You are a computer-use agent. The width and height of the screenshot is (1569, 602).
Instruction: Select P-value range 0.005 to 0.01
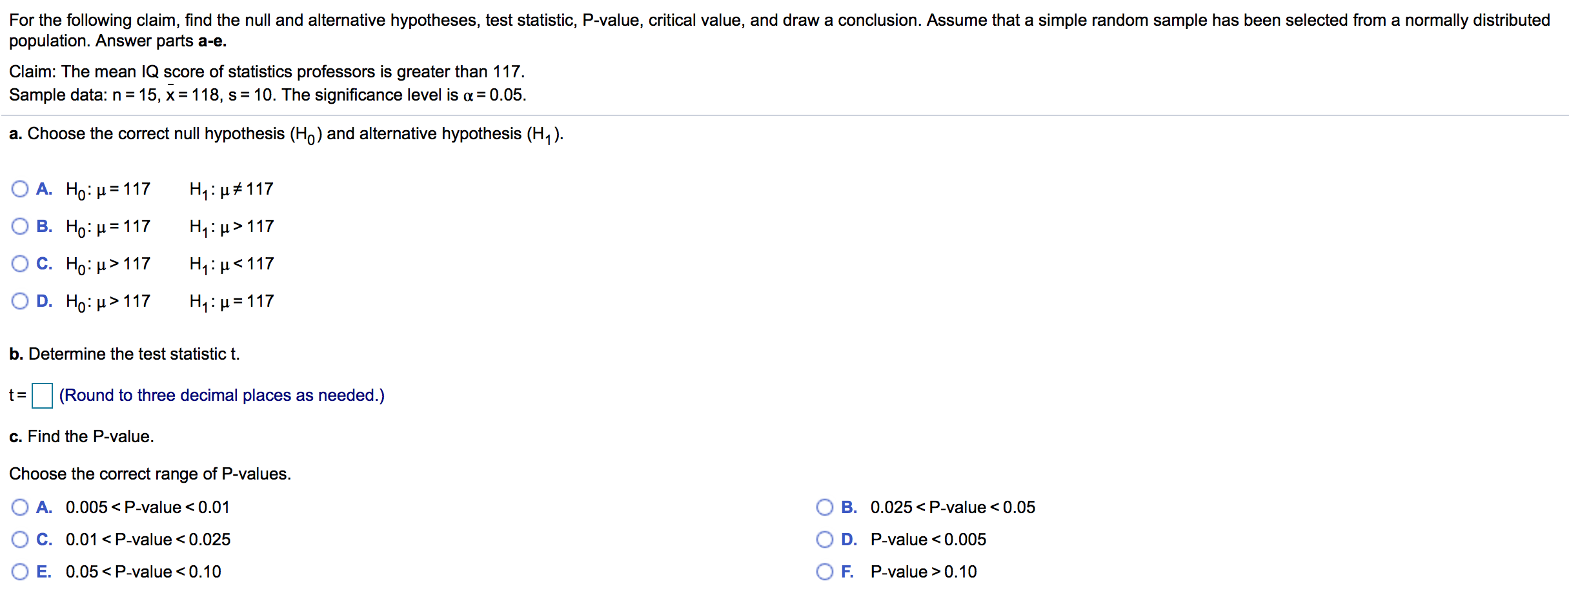[x=20, y=507]
